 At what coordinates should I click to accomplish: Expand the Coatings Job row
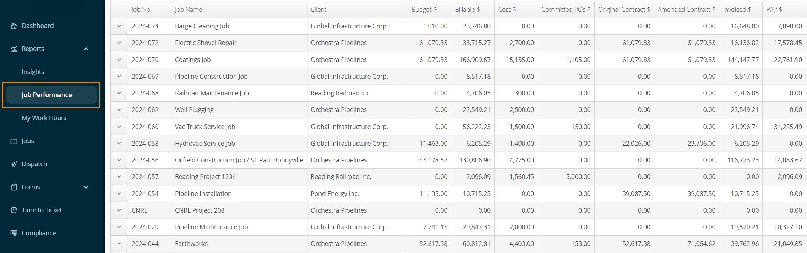pos(119,60)
